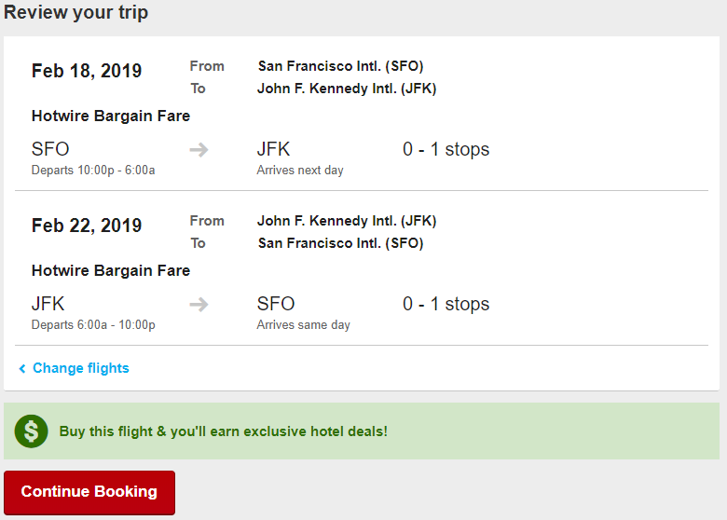This screenshot has height=520, width=727.
Task: Click Departs 6:00a - 10:00p text
Action: pos(93,325)
